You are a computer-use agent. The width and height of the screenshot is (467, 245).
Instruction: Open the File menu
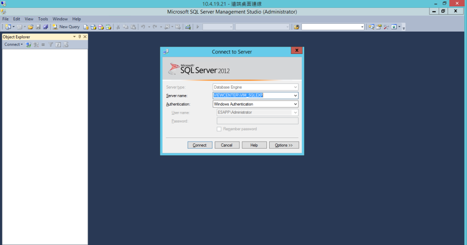click(x=5, y=19)
